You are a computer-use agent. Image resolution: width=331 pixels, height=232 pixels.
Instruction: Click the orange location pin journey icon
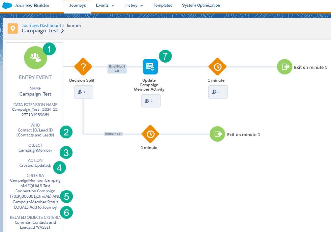tap(13, 28)
